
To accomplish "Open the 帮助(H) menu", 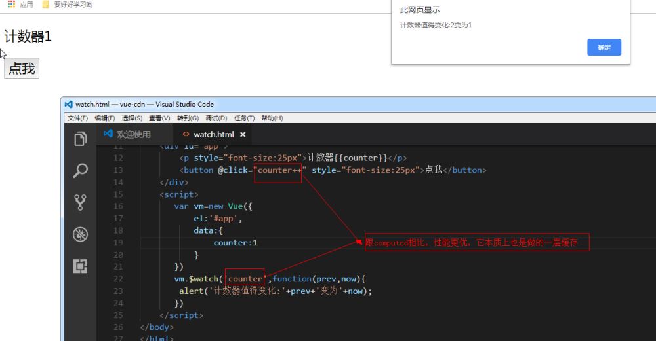I will (x=272, y=118).
